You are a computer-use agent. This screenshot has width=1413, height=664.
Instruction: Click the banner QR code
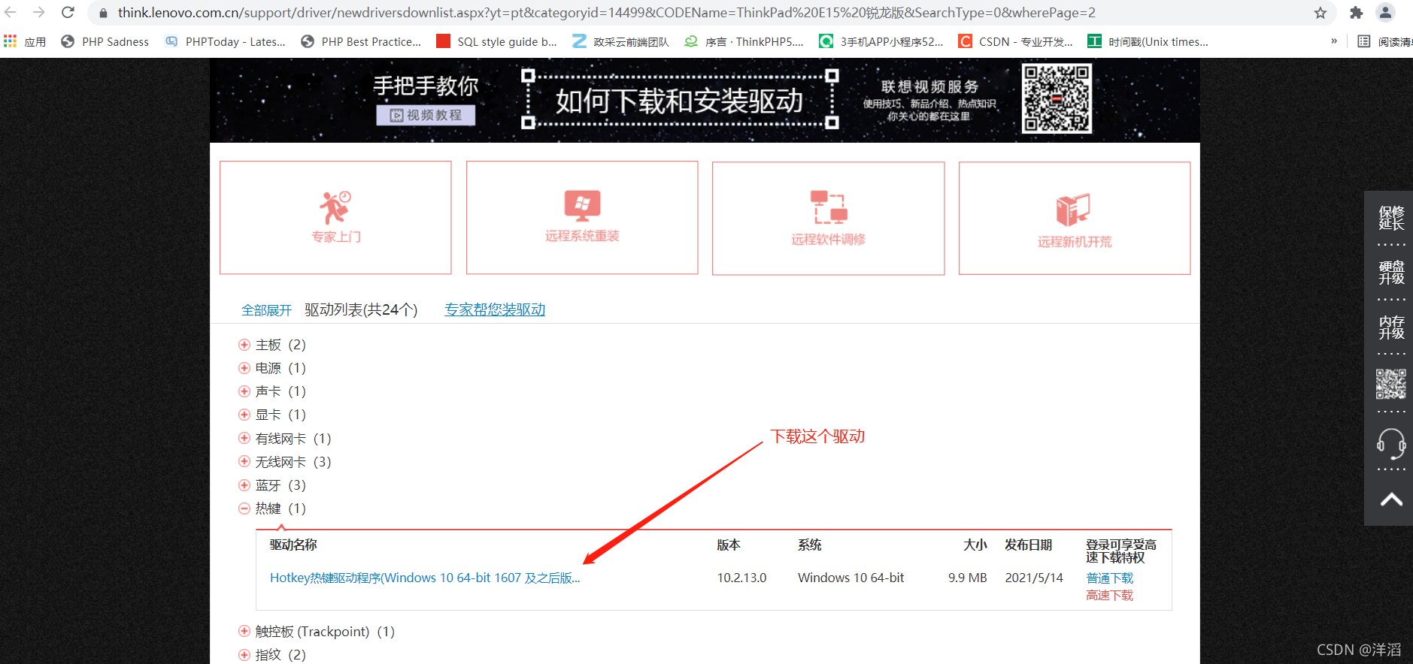pyautogui.click(x=1057, y=98)
